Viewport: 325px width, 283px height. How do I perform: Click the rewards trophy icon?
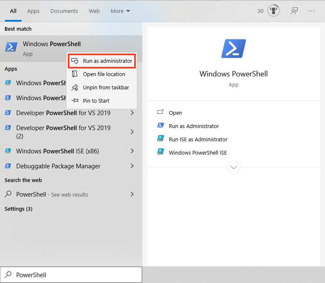[274, 10]
